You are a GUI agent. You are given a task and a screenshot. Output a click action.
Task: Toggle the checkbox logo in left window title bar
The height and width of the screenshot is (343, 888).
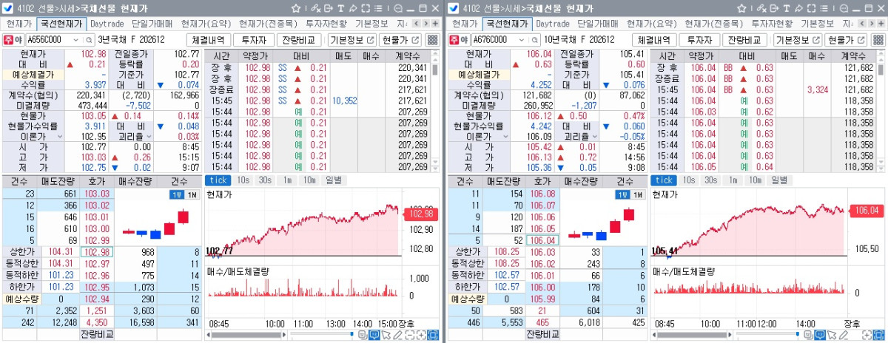7,8
